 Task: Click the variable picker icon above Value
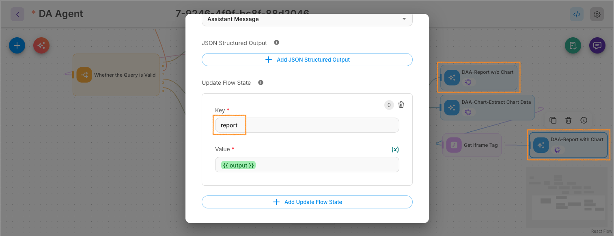[x=395, y=149]
